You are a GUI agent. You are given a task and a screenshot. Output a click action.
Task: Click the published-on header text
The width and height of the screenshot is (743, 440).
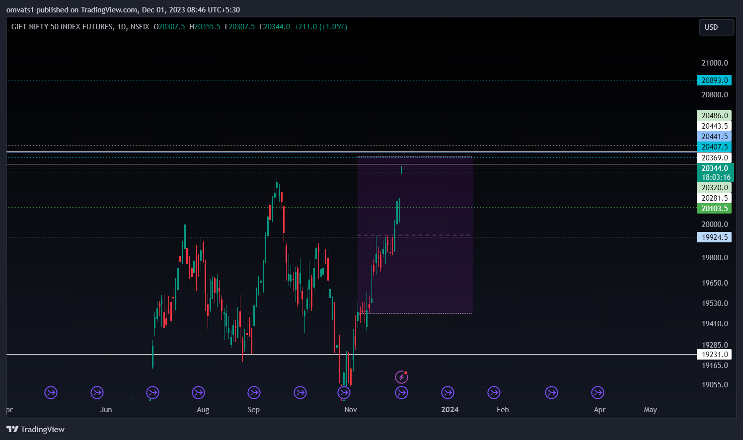[x=123, y=9]
